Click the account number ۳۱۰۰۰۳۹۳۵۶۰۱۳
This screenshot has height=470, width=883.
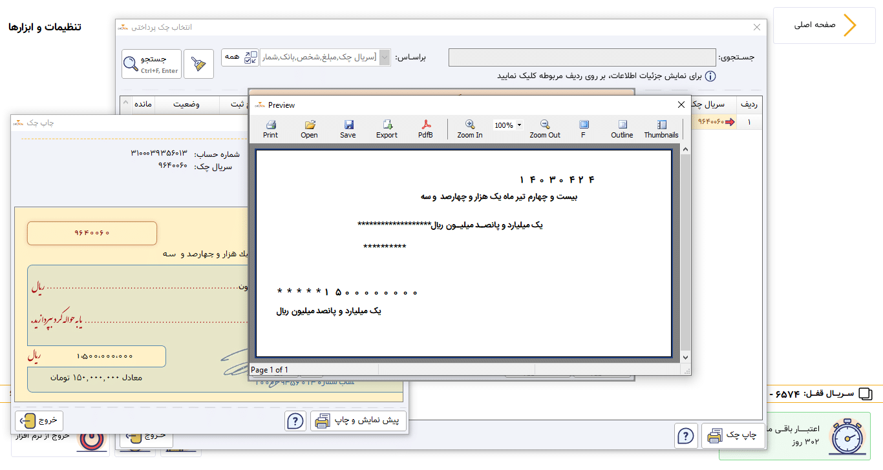point(159,154)
